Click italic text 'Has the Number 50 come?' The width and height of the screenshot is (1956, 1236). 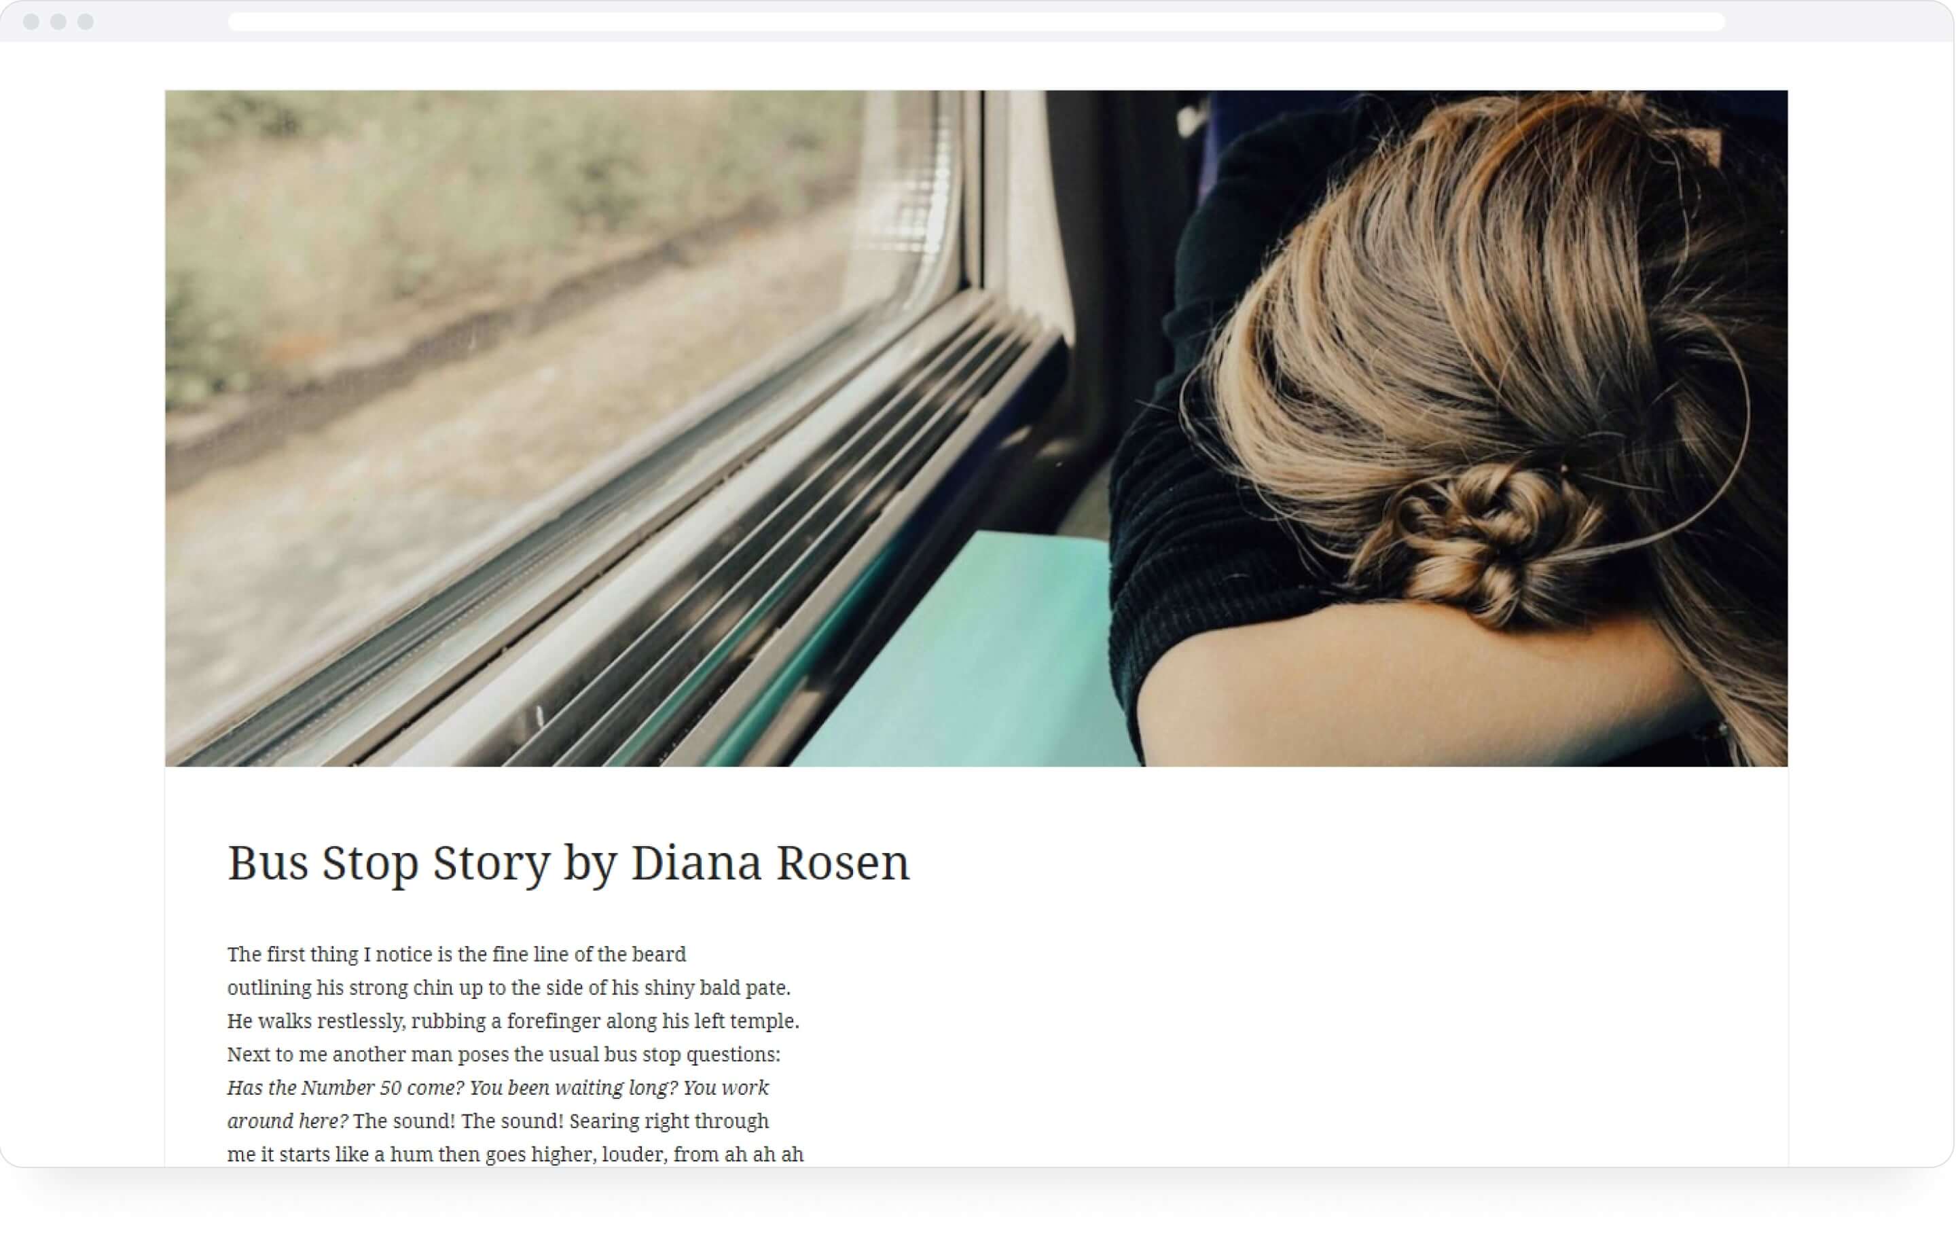345,1087
